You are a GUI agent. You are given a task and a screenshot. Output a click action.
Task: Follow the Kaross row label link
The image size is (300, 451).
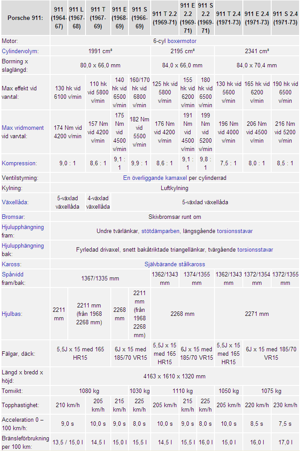12,264
